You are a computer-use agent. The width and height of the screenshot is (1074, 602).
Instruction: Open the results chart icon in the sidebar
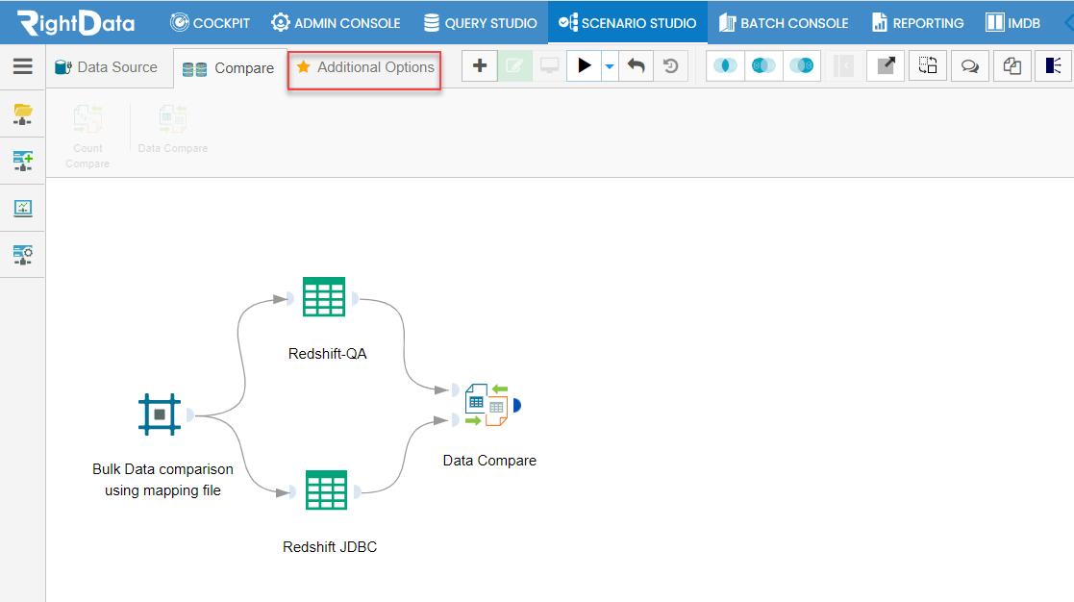[22, 208]
